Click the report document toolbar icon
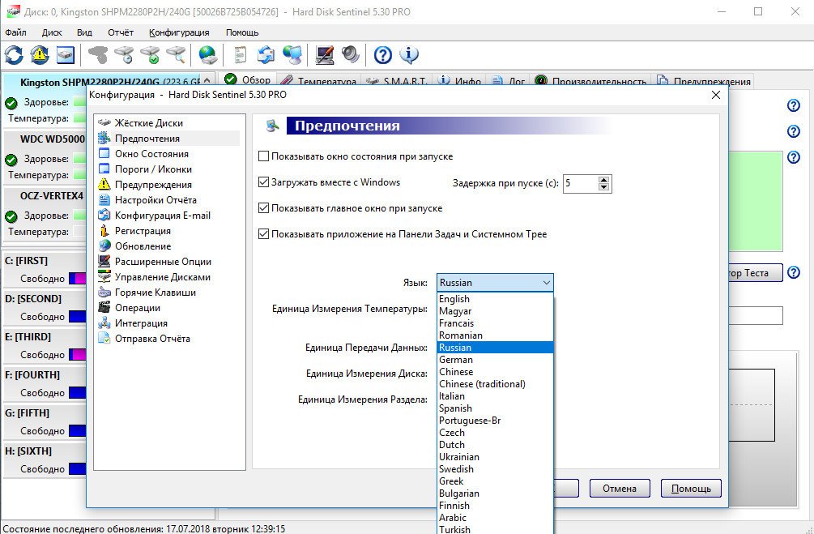 (240, 54)
